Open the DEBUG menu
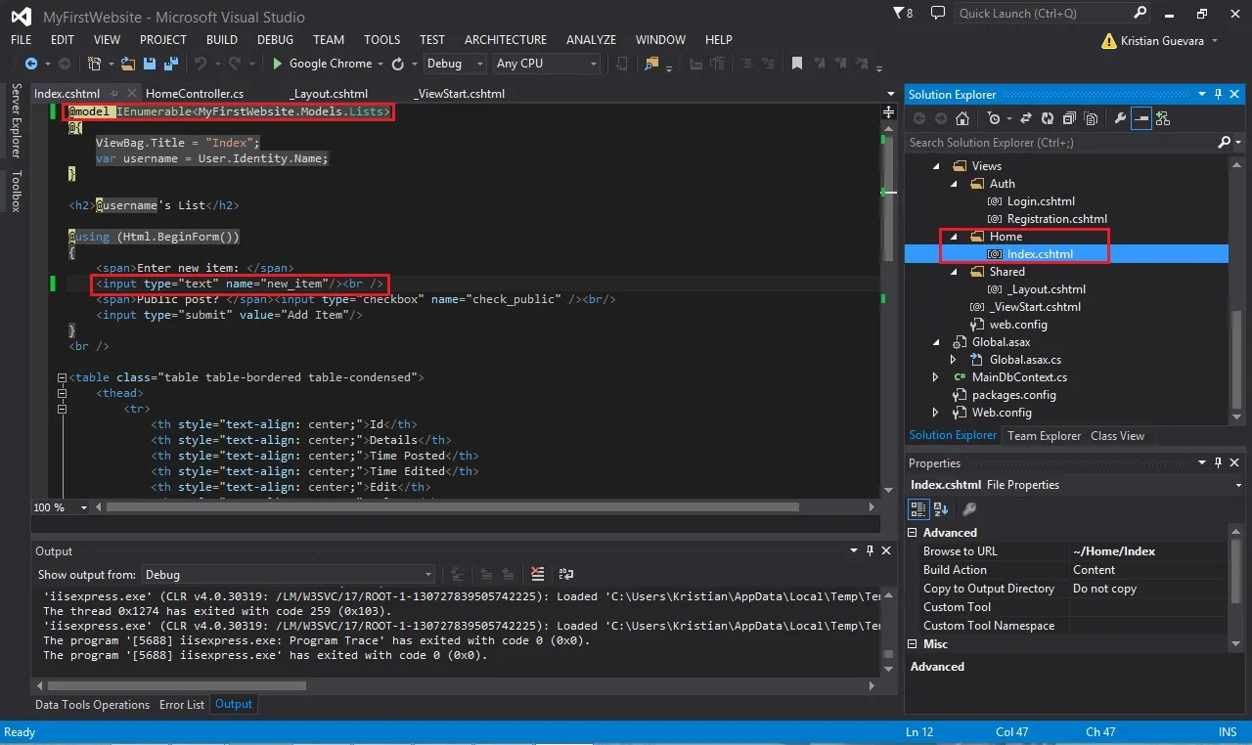Screen dimensions: 1252x745 click(275, 40)
